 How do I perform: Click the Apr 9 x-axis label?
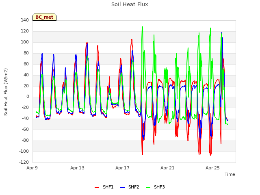(x=32, y=168)
